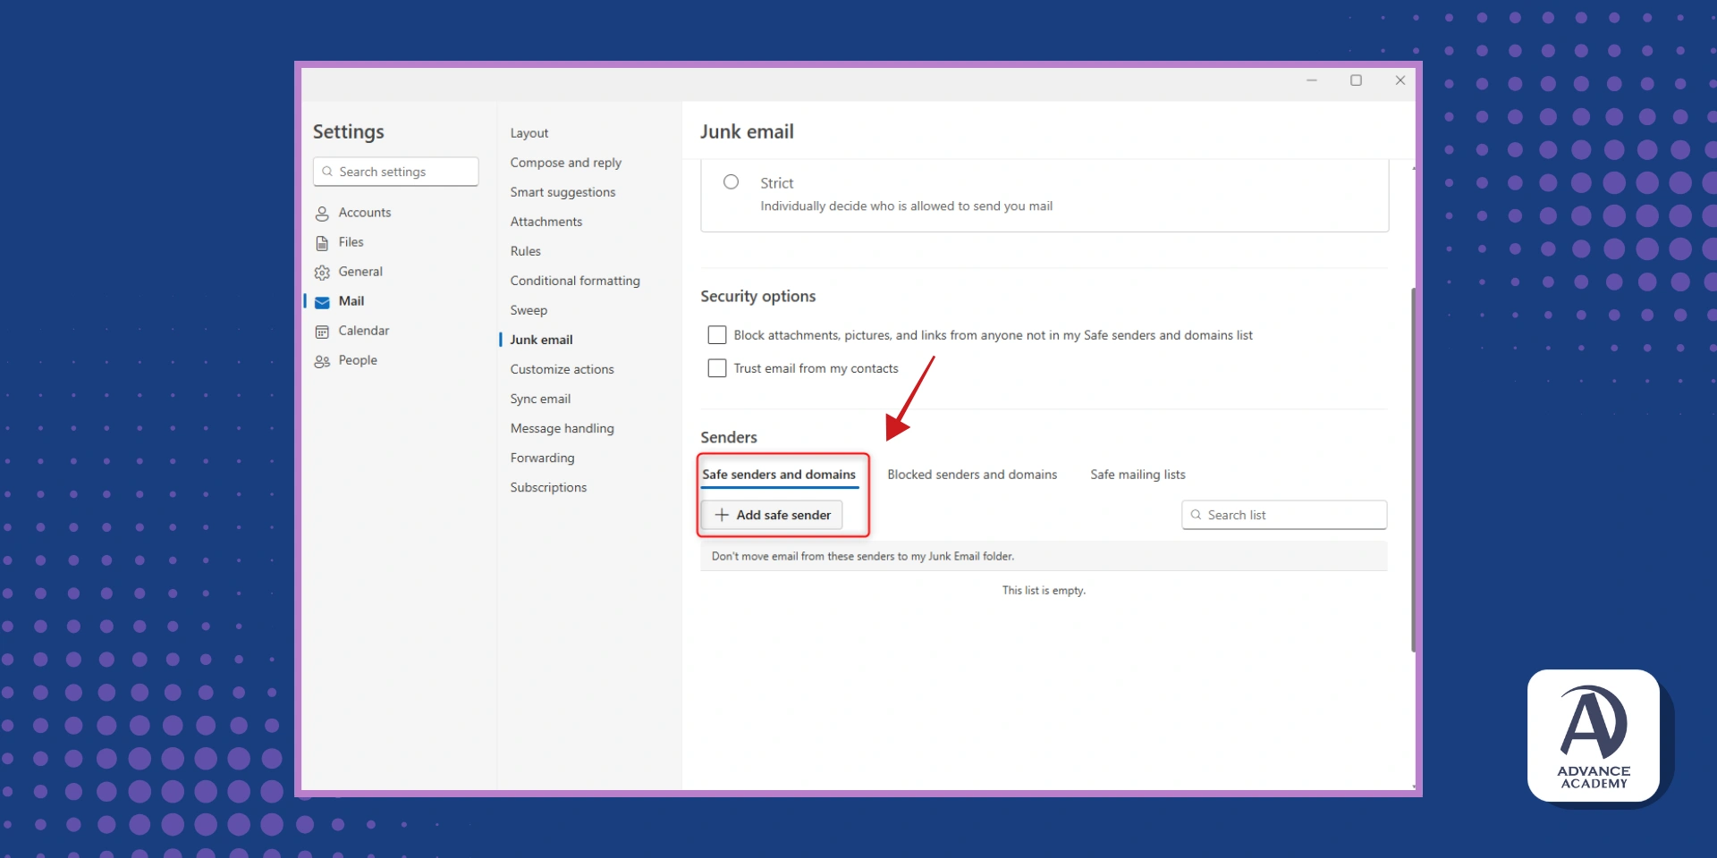Open Attachments settings
The height and width of the screenshot is (858, 1717).
coord(546,222)
